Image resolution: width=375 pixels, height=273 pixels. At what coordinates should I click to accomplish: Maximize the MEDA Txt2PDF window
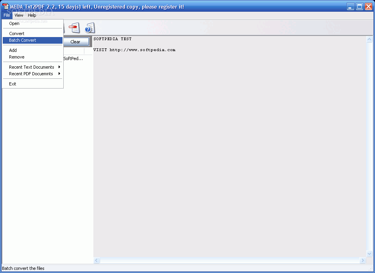pyautogui.click(x=359, y=7)
